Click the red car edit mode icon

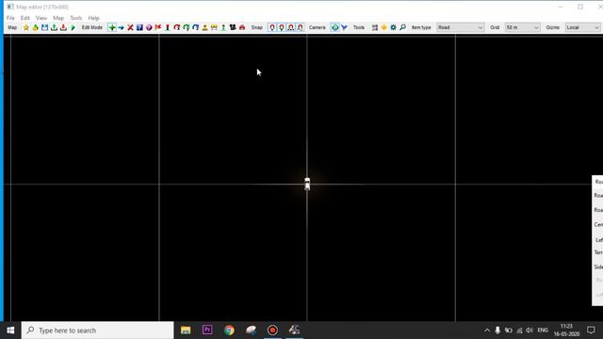[x=242, y=27]
